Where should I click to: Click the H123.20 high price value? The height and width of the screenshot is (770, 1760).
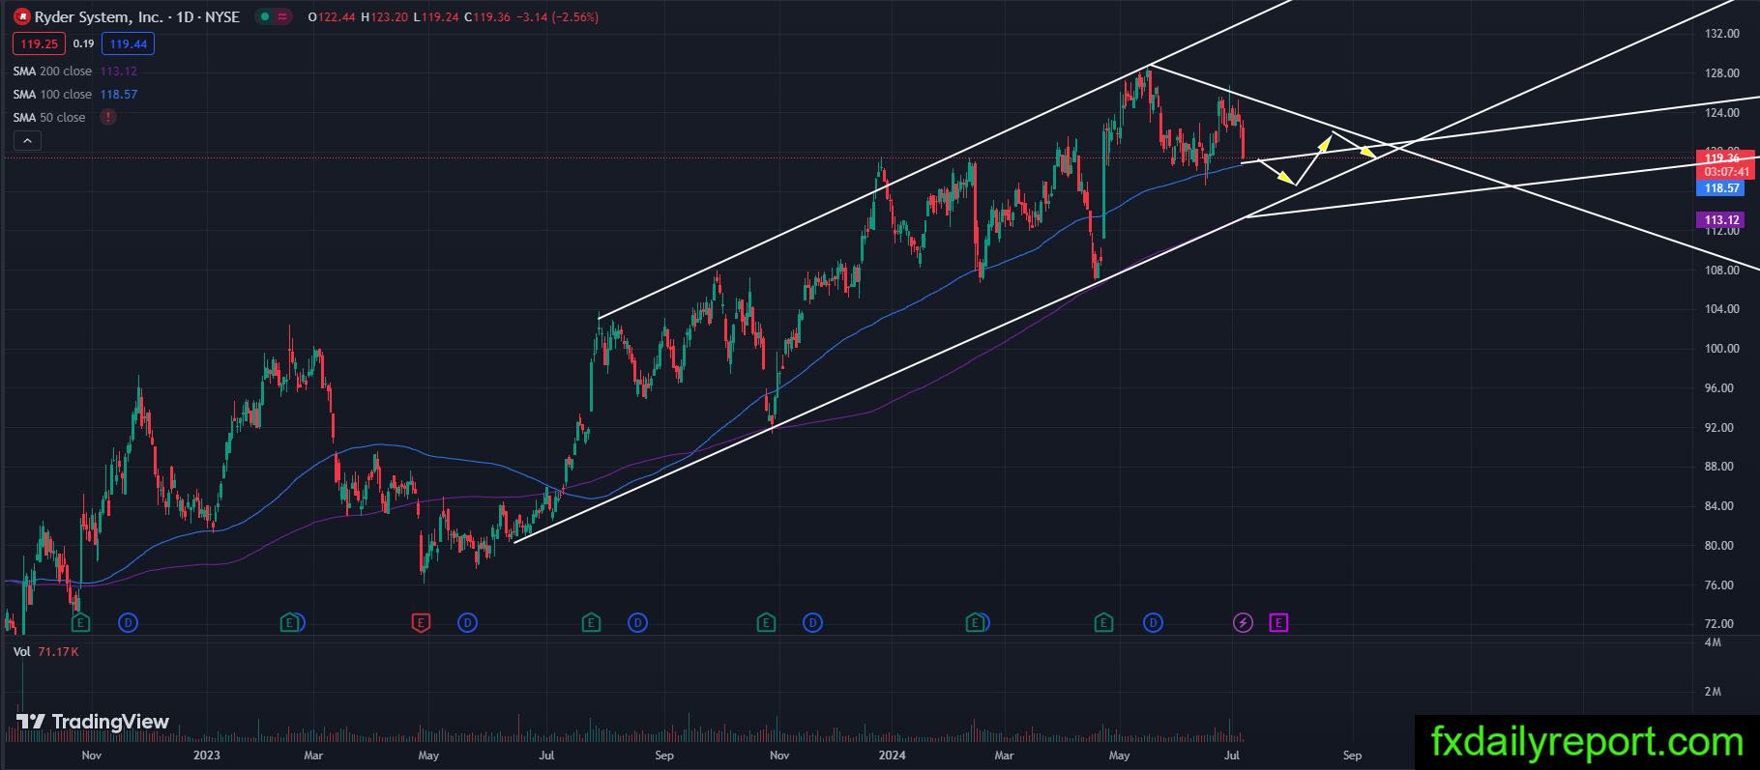coord(386,17)
